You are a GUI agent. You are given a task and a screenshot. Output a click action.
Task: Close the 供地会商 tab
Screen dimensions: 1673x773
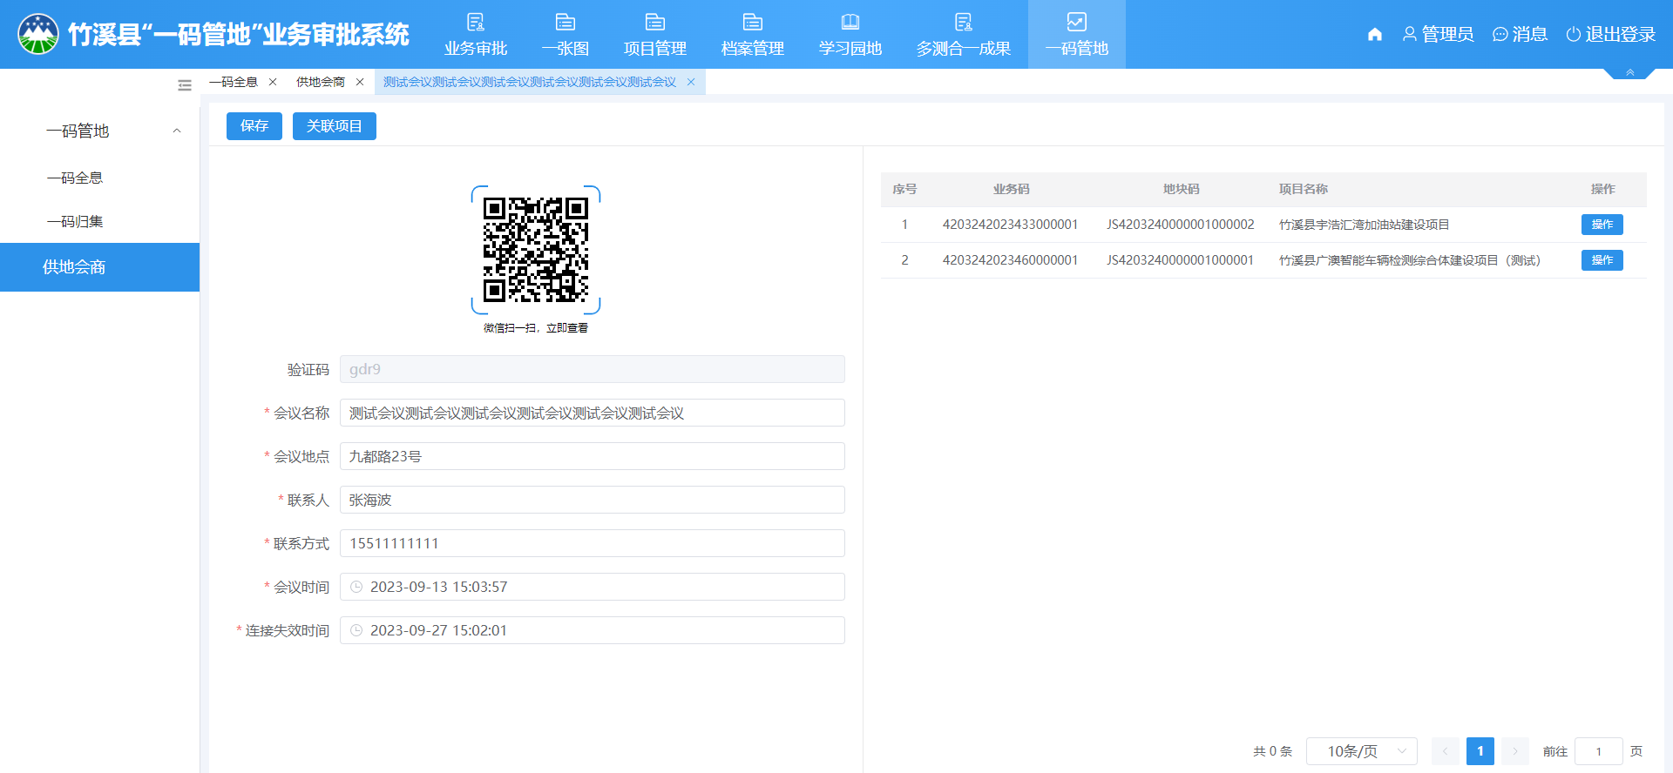click(360, 82)
